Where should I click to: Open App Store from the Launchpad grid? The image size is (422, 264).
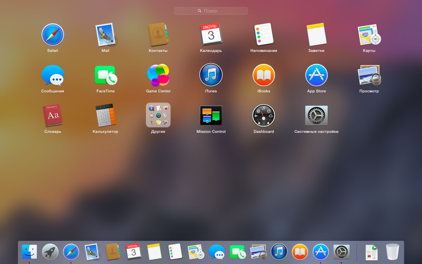pos(316,75)
